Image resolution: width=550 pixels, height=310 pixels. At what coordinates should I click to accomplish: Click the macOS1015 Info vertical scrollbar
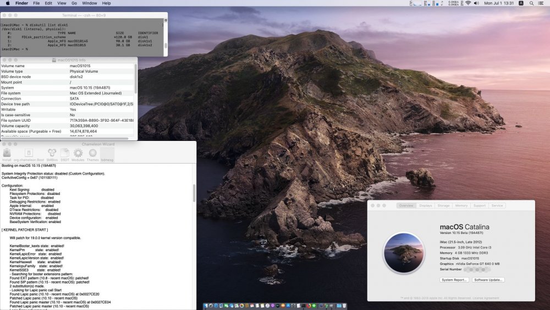136,79
